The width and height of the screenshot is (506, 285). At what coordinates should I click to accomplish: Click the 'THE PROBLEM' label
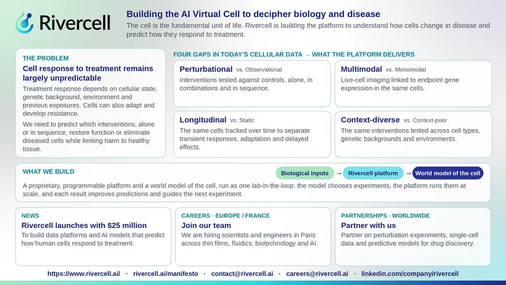(46, 58)
